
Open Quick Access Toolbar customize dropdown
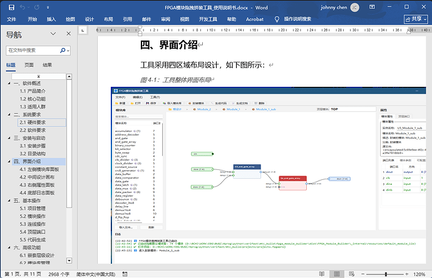(48, 7)
